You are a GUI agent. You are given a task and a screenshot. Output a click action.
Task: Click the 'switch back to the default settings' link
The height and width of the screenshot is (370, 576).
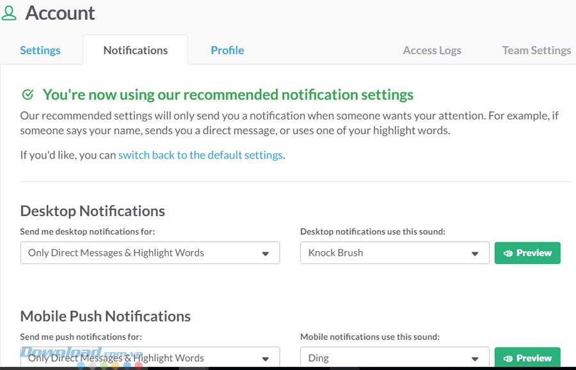[x=200, y=155]
